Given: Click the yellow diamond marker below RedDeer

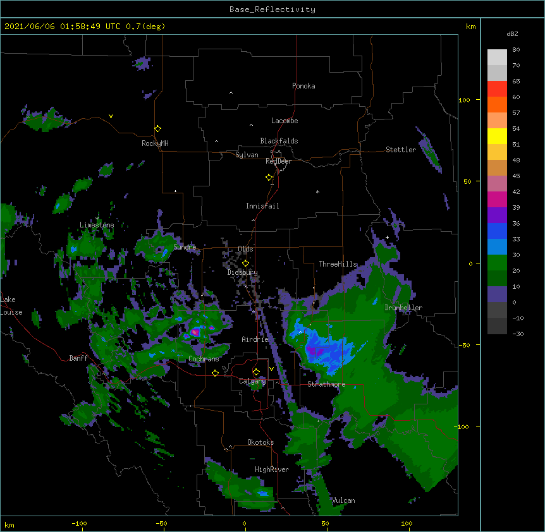Looking at the screenshot, I should point(269,177).
